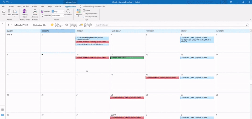Image resolution: width=252 pixels, height=119 pixels.
Task: Click Tell me what you want to do
Action: point(94,6)
